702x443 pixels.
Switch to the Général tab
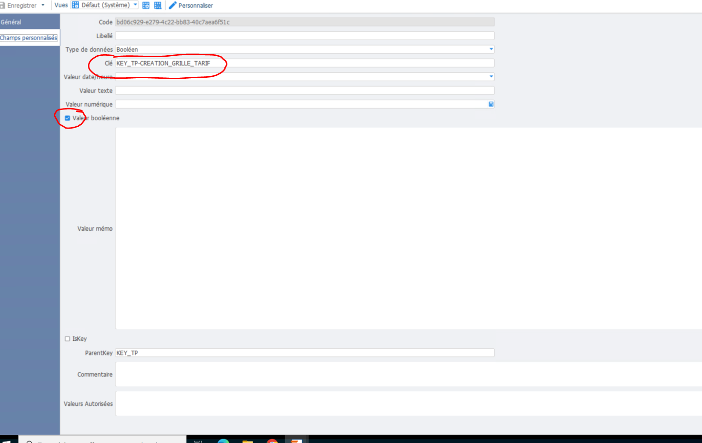pyautogui.click(x=11, y=22)
